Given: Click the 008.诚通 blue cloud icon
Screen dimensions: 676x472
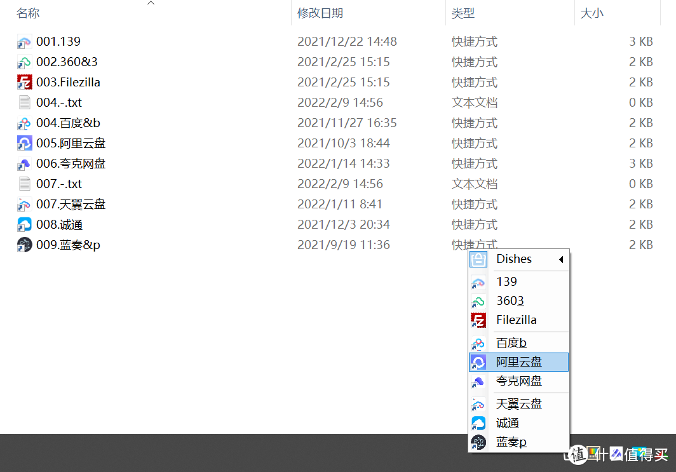Looking at the screenshot, I should click(24, 225).
